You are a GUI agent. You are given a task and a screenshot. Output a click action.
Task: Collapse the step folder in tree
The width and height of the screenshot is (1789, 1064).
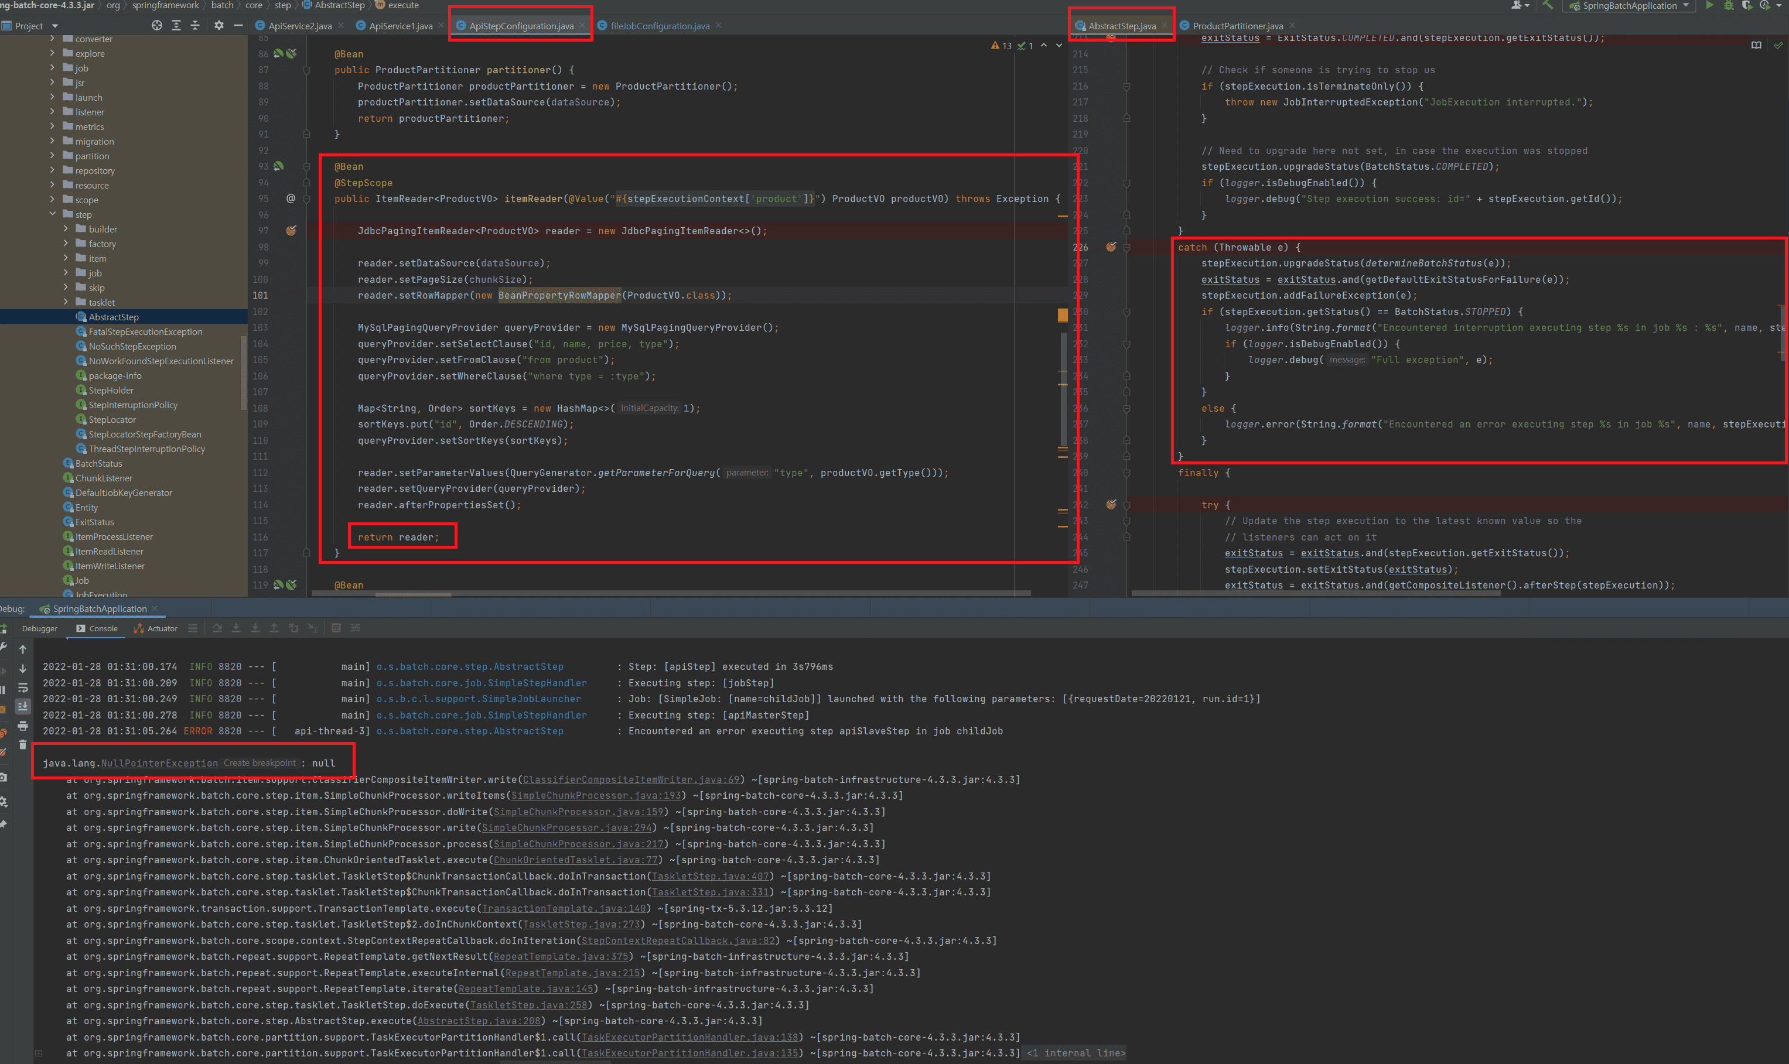(52, 214)
